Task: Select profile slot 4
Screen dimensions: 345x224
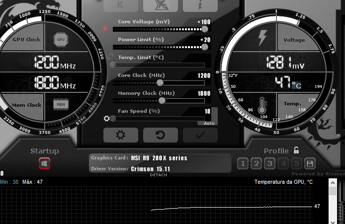Action: (283, 163)
